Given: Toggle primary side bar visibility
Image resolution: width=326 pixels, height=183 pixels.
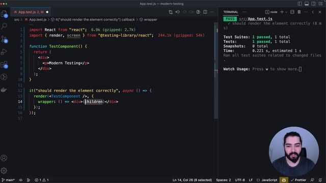Looking at the screenshot, I should coord(300,4).
